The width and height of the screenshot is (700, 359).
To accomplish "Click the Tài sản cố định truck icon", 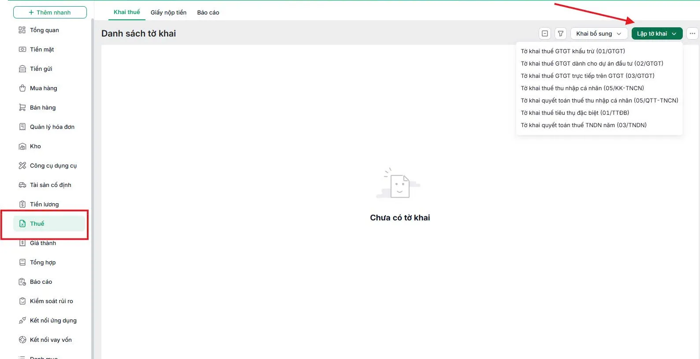I will [22, 185].
